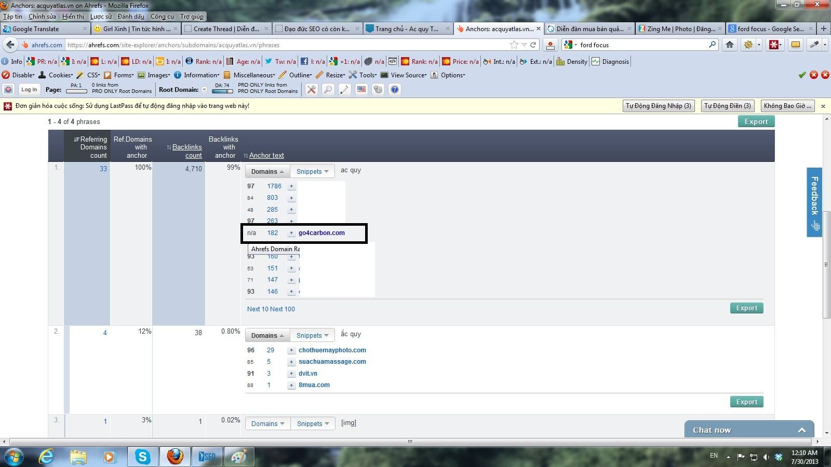Open the Paint app in the taskbar

coord(238,457)
